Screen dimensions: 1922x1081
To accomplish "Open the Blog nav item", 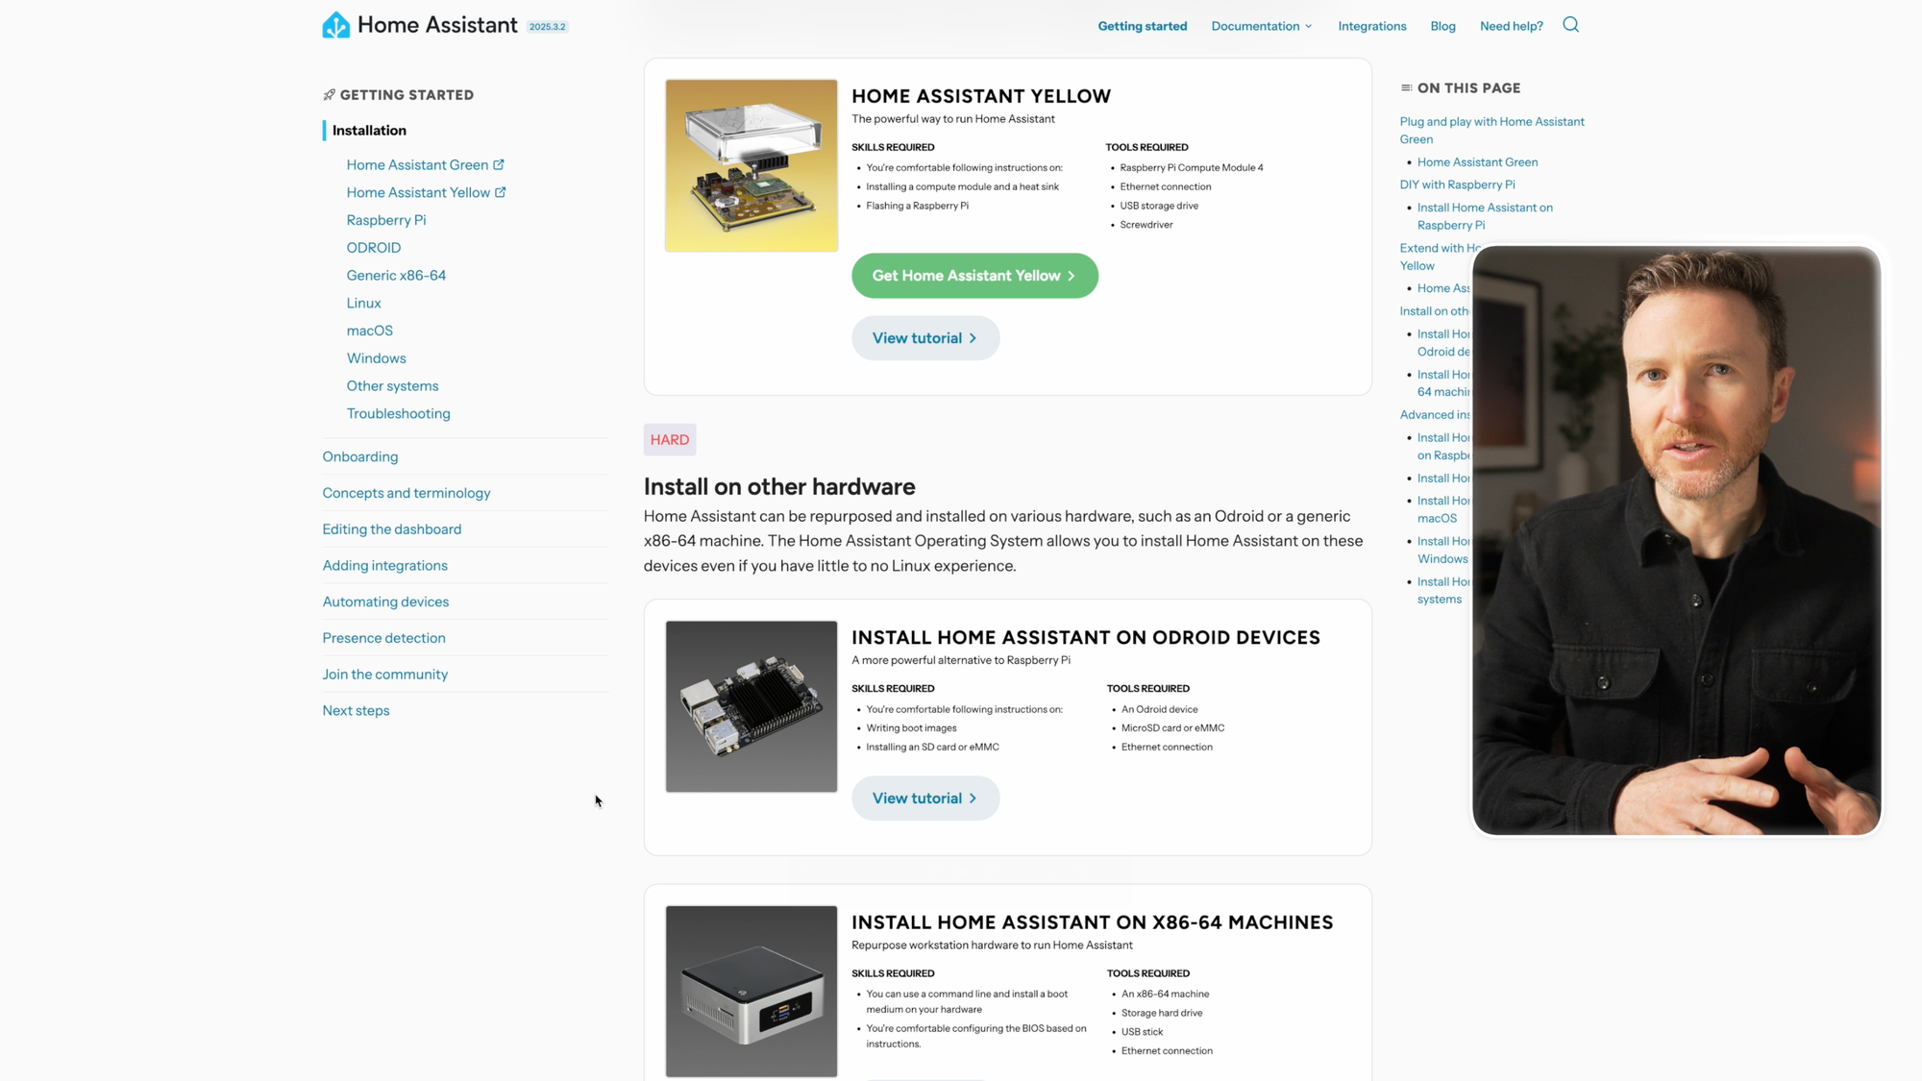I will click(1442, 26).
